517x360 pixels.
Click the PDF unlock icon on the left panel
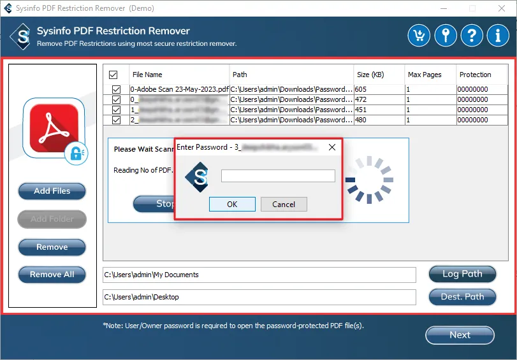pos(55,131)
